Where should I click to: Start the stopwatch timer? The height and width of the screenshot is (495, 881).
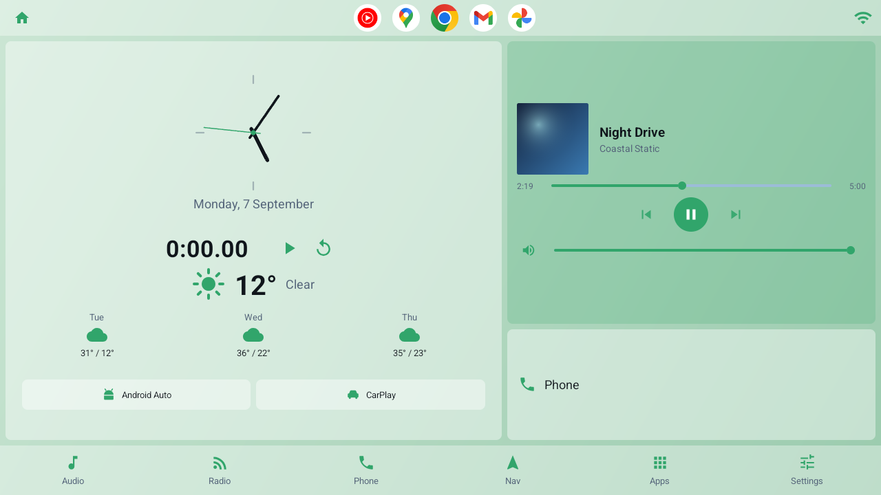click(x=290, y=248)
